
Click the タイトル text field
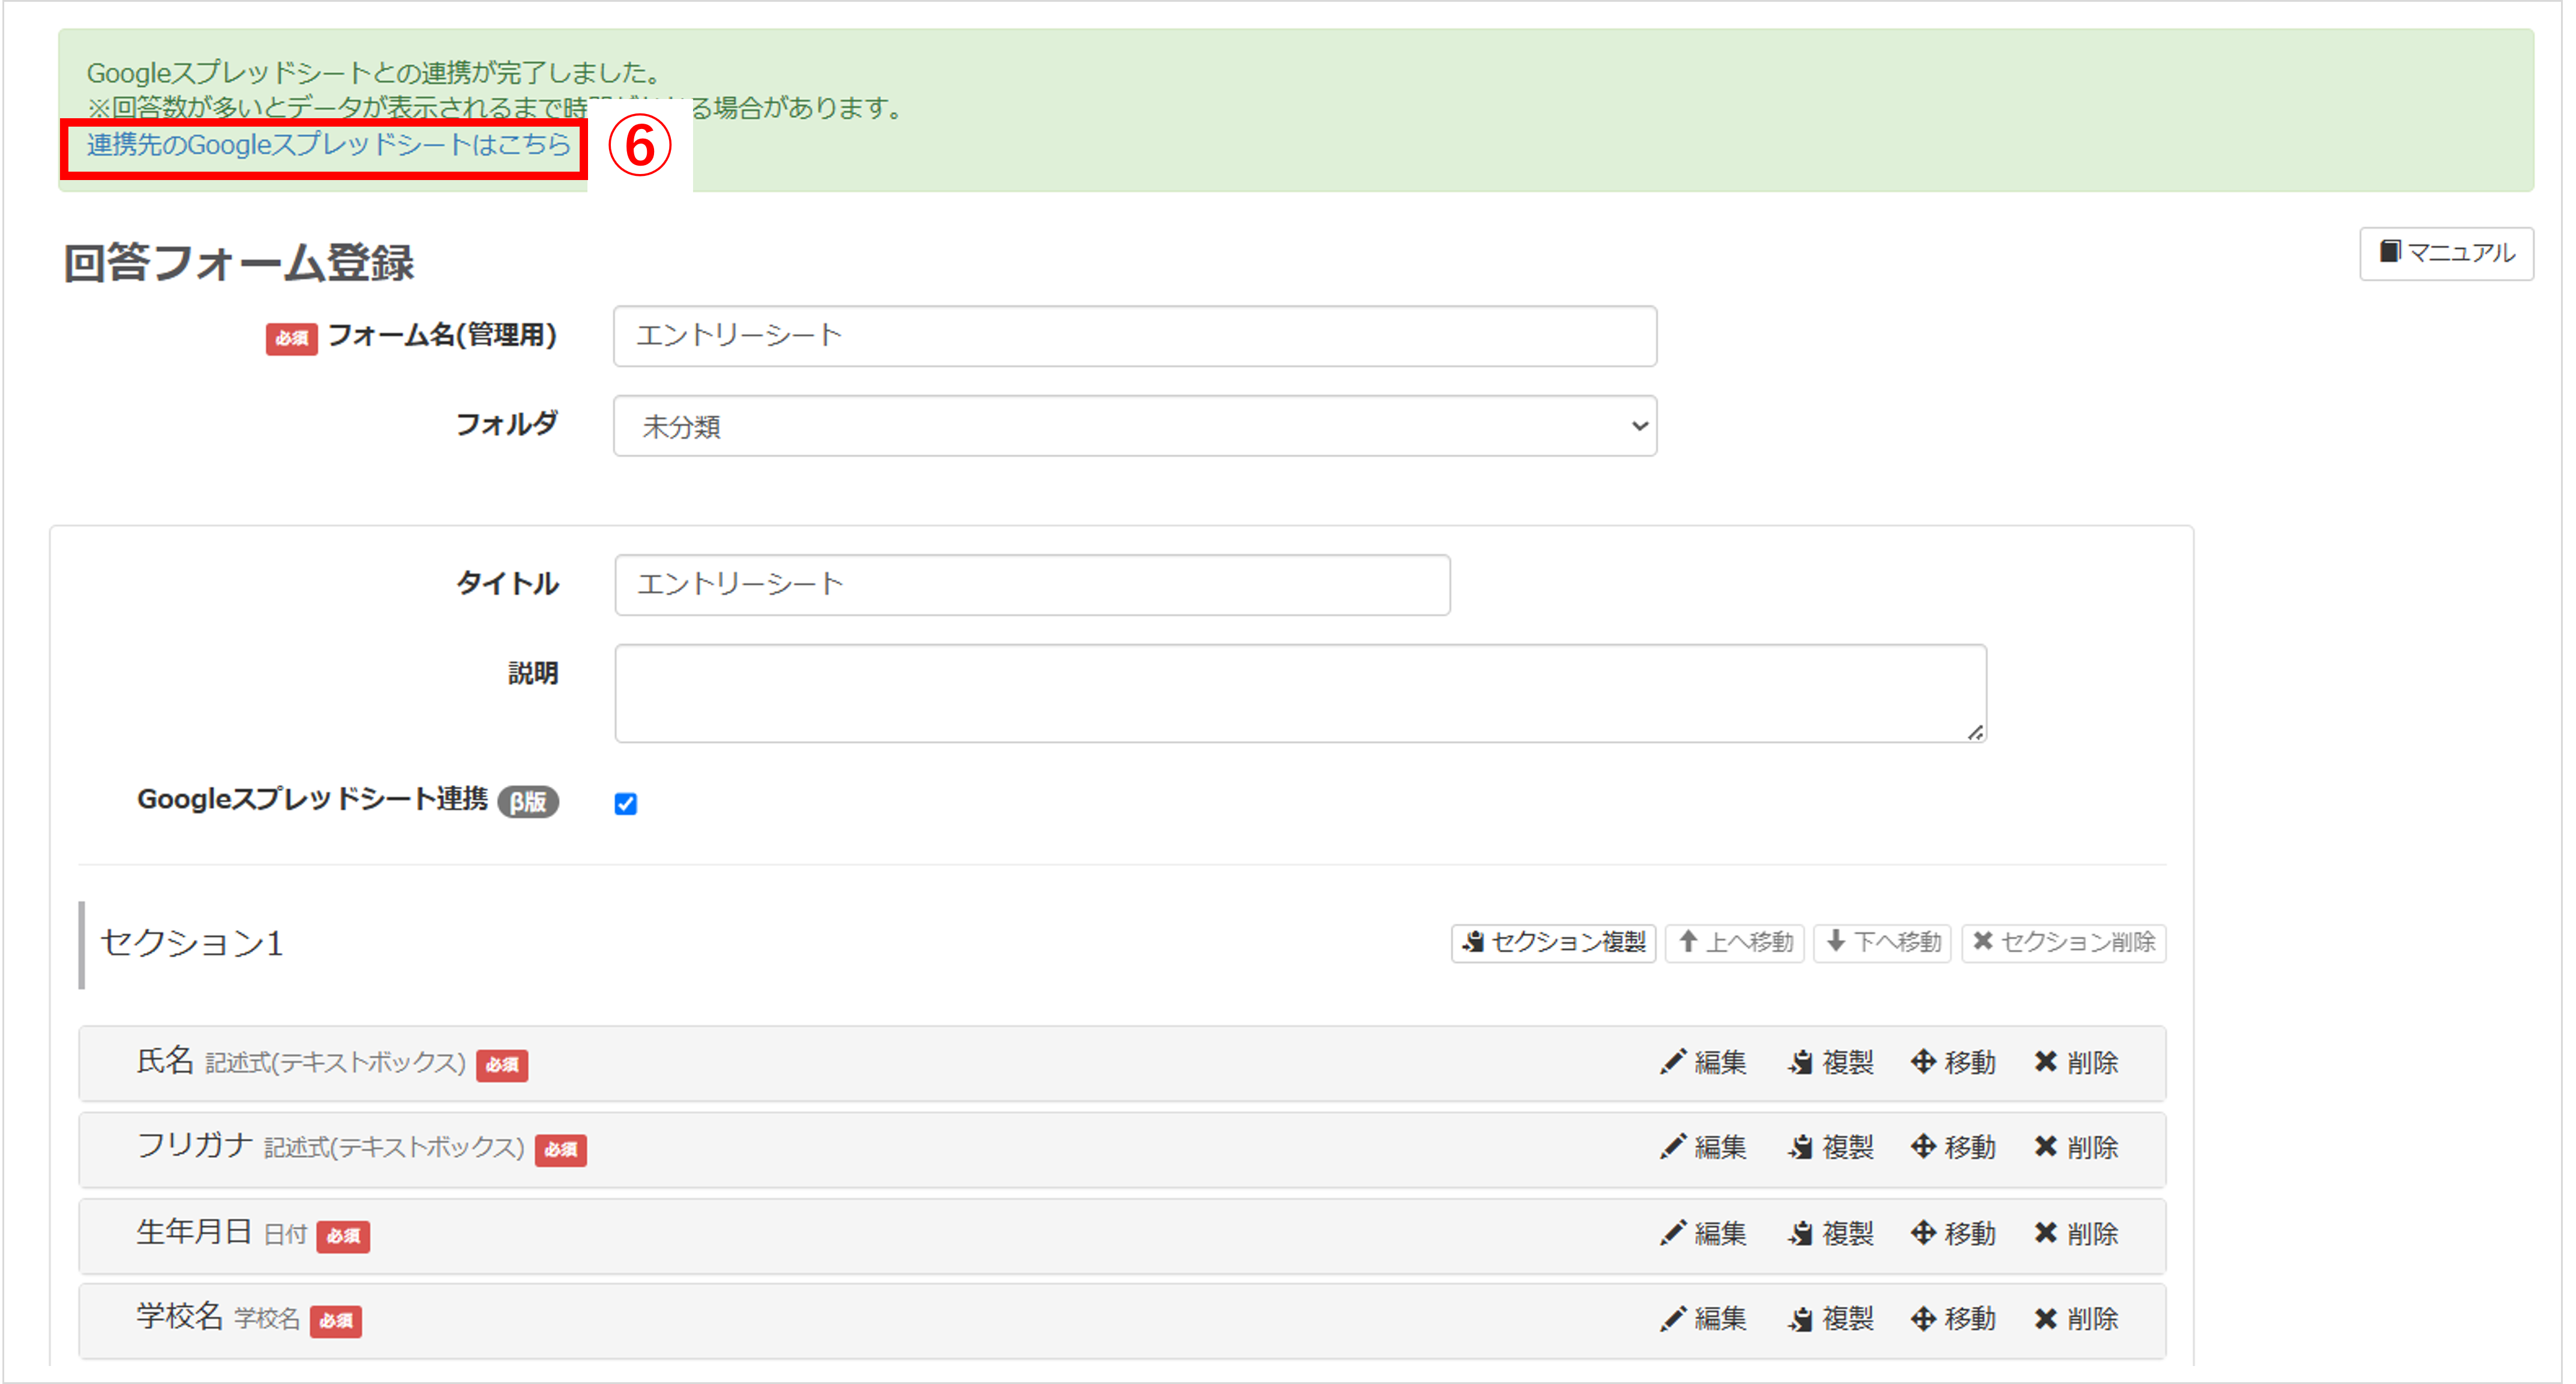[x=1031, y=585]
